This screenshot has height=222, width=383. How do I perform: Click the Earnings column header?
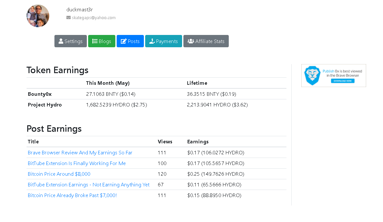[198, 142]
